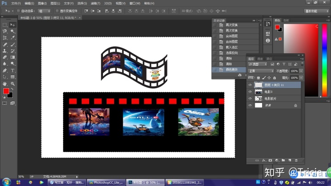This screenshot has width=331, height=186.
Task: Open the 填充 fill slider arrow
Action: [301, 78]
